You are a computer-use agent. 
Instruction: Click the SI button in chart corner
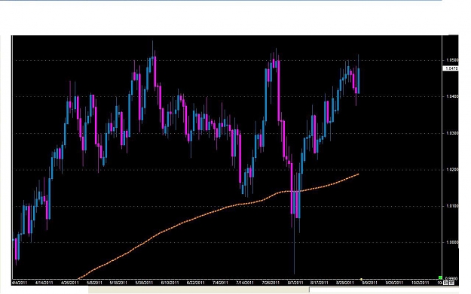(446, 283)
